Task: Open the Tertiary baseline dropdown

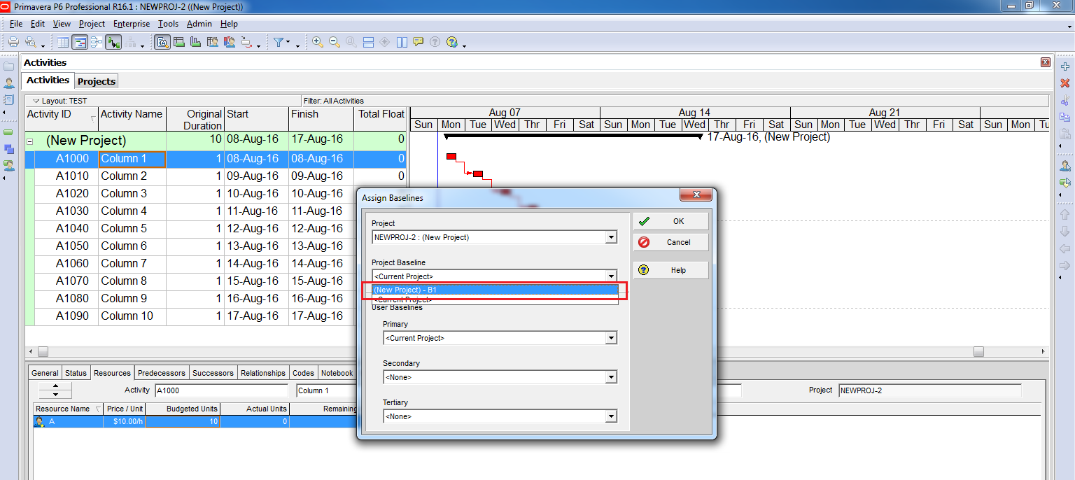Action: click(x=611, y=416)
